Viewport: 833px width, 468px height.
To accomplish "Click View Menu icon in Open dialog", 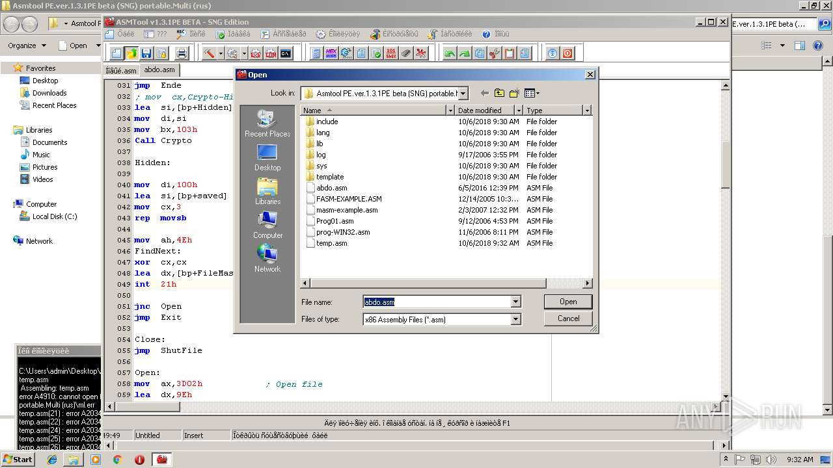I will [x=529, y=93].
